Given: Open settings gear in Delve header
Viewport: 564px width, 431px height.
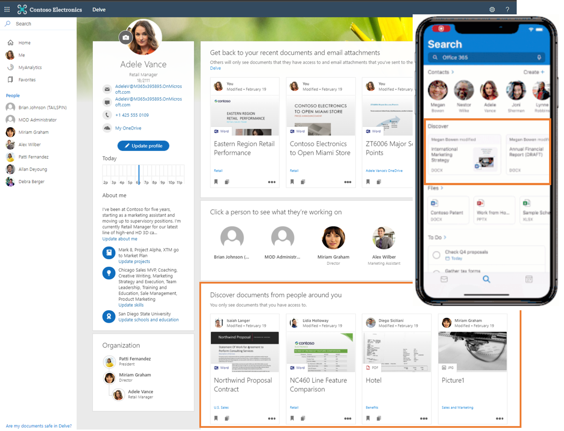Looking at the screenshot, I should pos(492,10).
